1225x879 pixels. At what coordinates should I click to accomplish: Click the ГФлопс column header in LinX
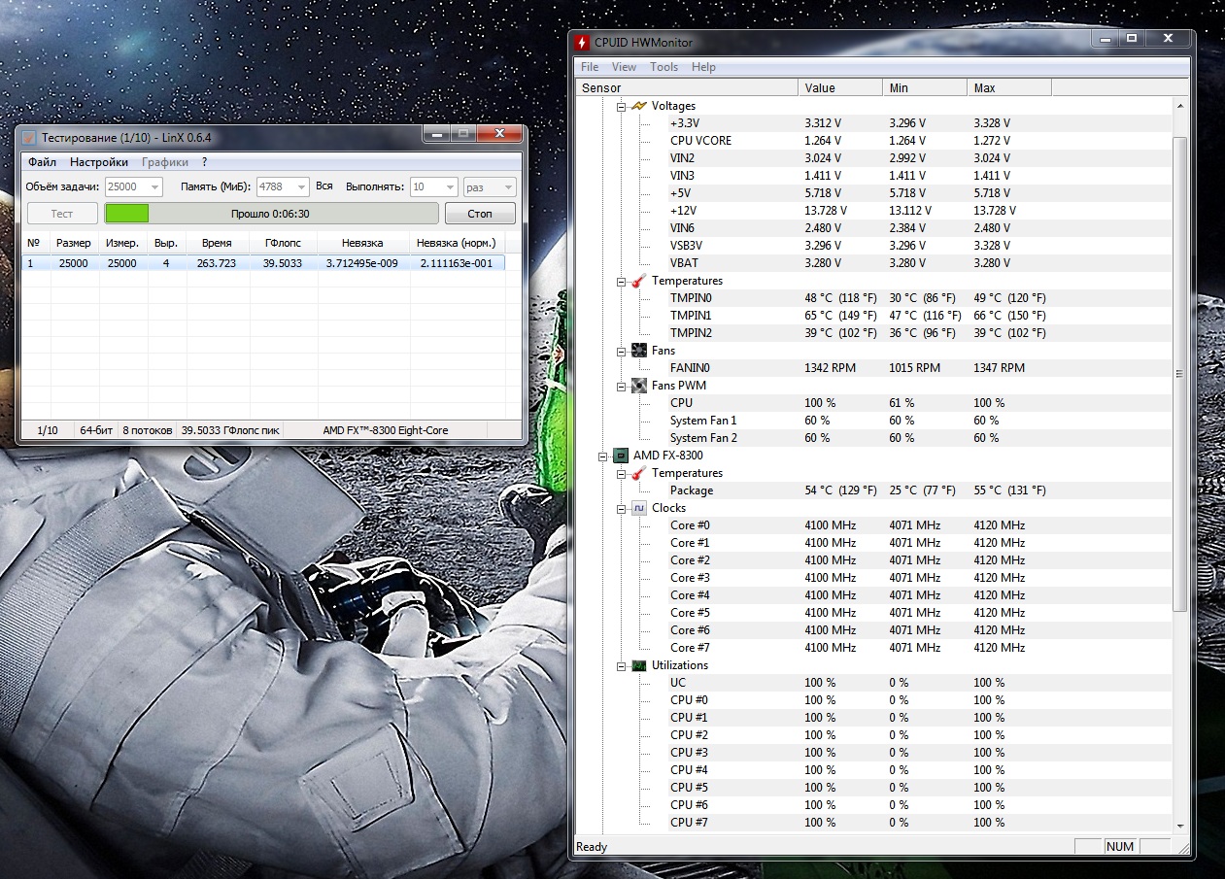pos(283,243)
